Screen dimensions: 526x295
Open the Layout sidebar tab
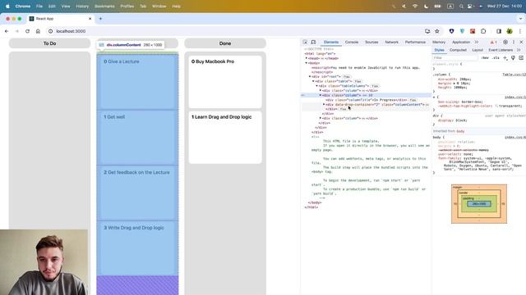[478, 50]
